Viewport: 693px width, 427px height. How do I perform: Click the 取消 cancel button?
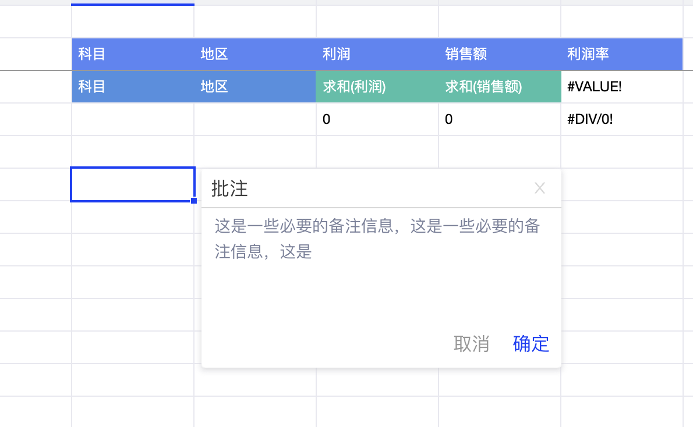click(x=471, y=344)
